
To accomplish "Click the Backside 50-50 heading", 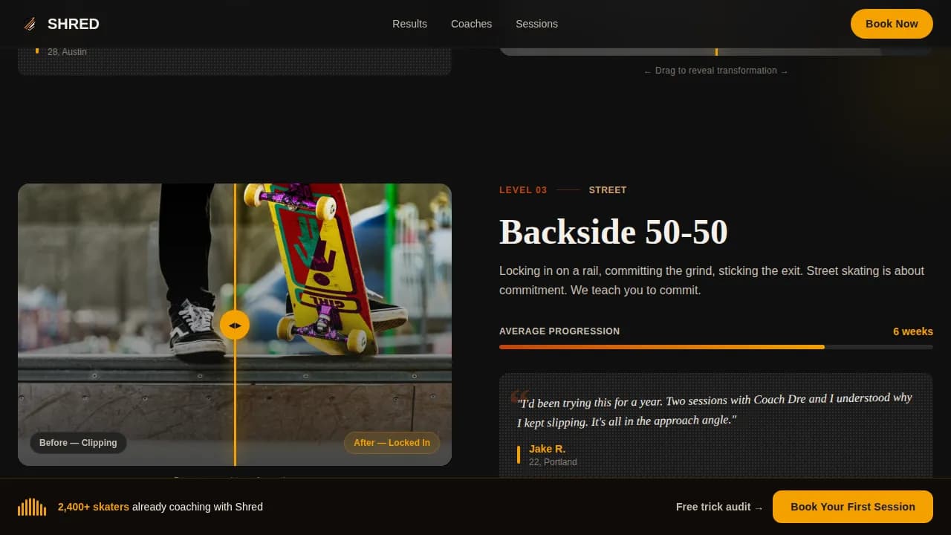I will click(x=613, y=232).
